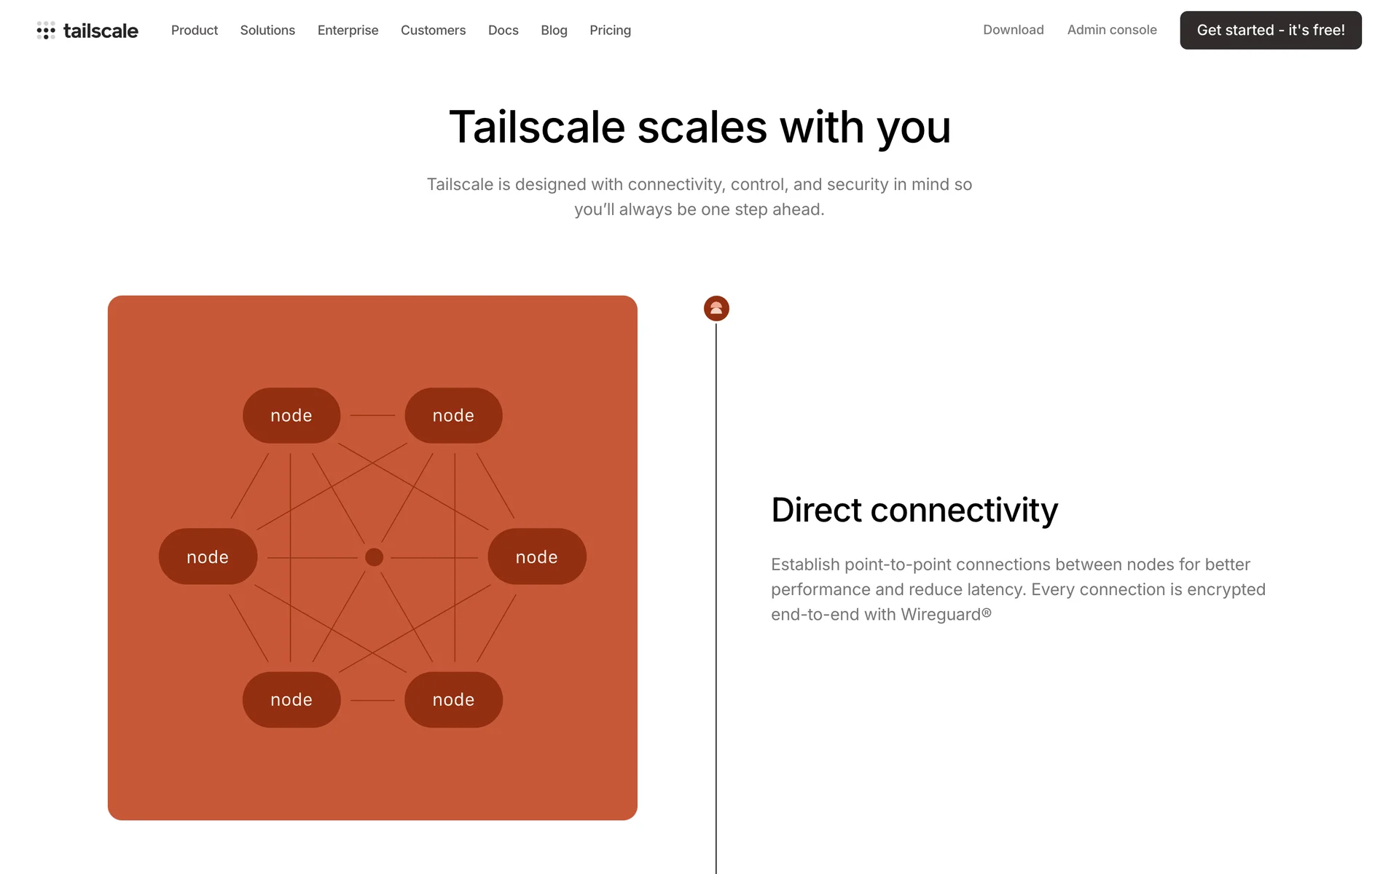Open the Enterprise nav item
The image size is (1399, 874).
[348, 31]
